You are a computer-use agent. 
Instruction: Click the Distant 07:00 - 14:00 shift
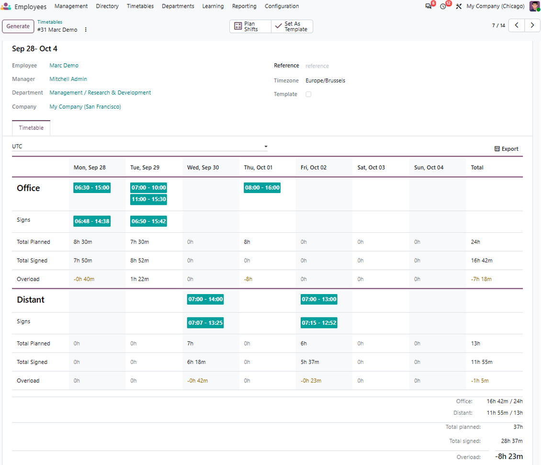pyautogui.click(x=206, y=299)
